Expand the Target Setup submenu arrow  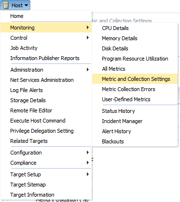tap(88, 174)
